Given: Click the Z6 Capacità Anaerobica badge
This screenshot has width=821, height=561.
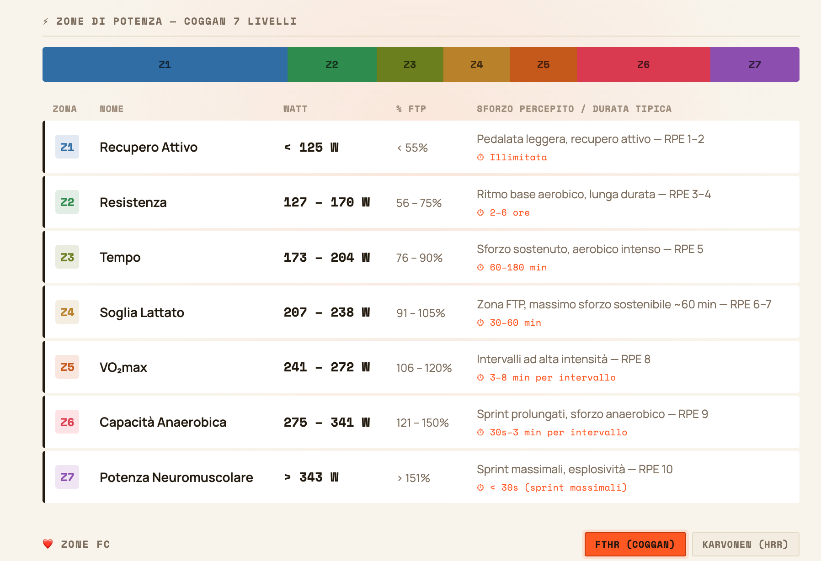Looking at the screenshot, I should 67,422.
